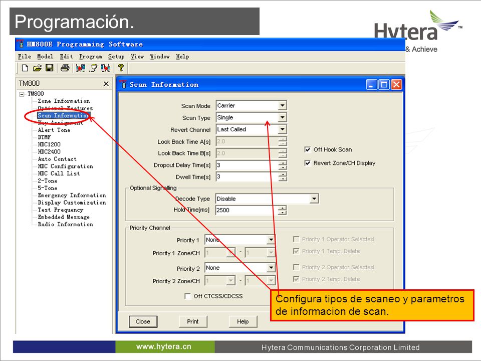Click the New file toolbar icon
Screen dimensions: 481x361
coord(25,68)
